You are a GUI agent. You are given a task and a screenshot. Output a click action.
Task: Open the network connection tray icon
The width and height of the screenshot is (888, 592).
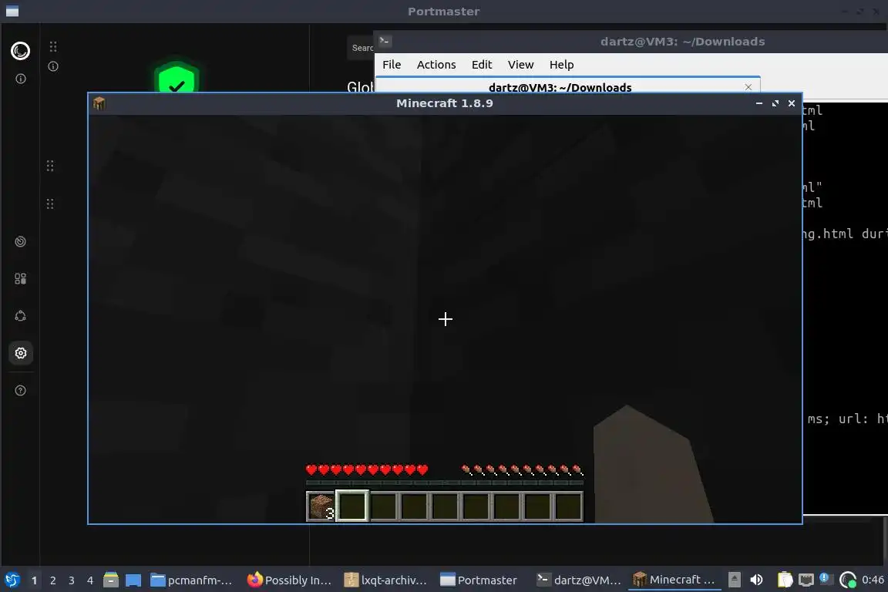pos(806,580)
